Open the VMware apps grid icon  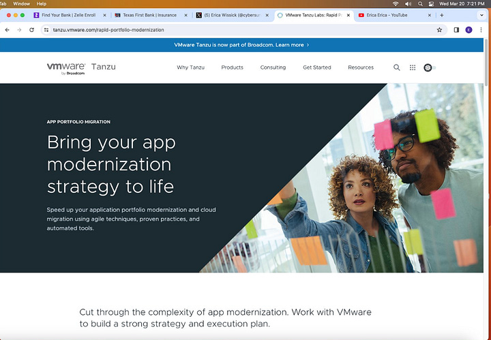[x=413, y=67]
